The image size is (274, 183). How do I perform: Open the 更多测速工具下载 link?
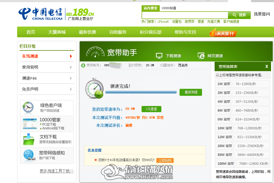click(57, 171)
